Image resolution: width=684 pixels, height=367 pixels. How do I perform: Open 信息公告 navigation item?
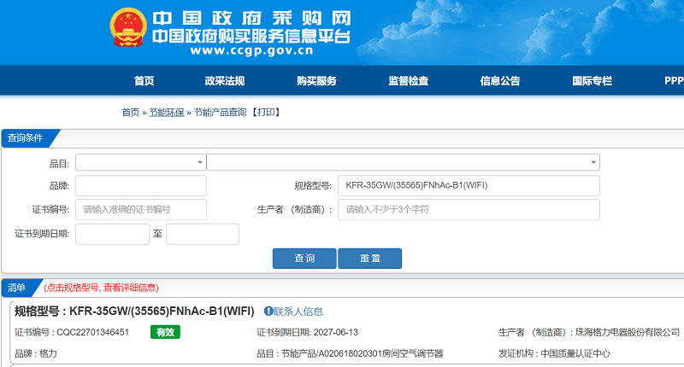500,81
